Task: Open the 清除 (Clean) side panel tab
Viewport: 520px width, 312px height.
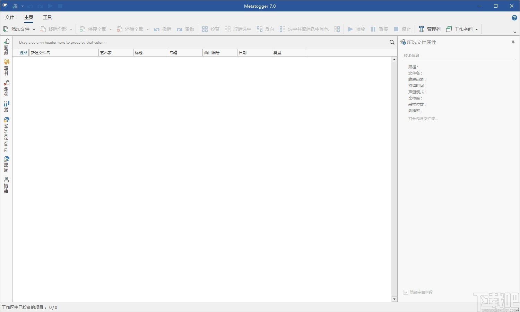Action: coord(6,88)
